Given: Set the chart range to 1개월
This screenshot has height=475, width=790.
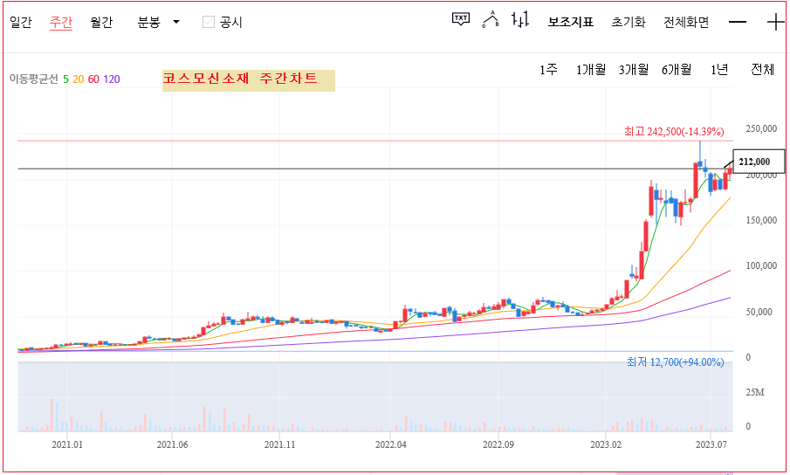Looking at the screenshot, I should coord(590,70).
